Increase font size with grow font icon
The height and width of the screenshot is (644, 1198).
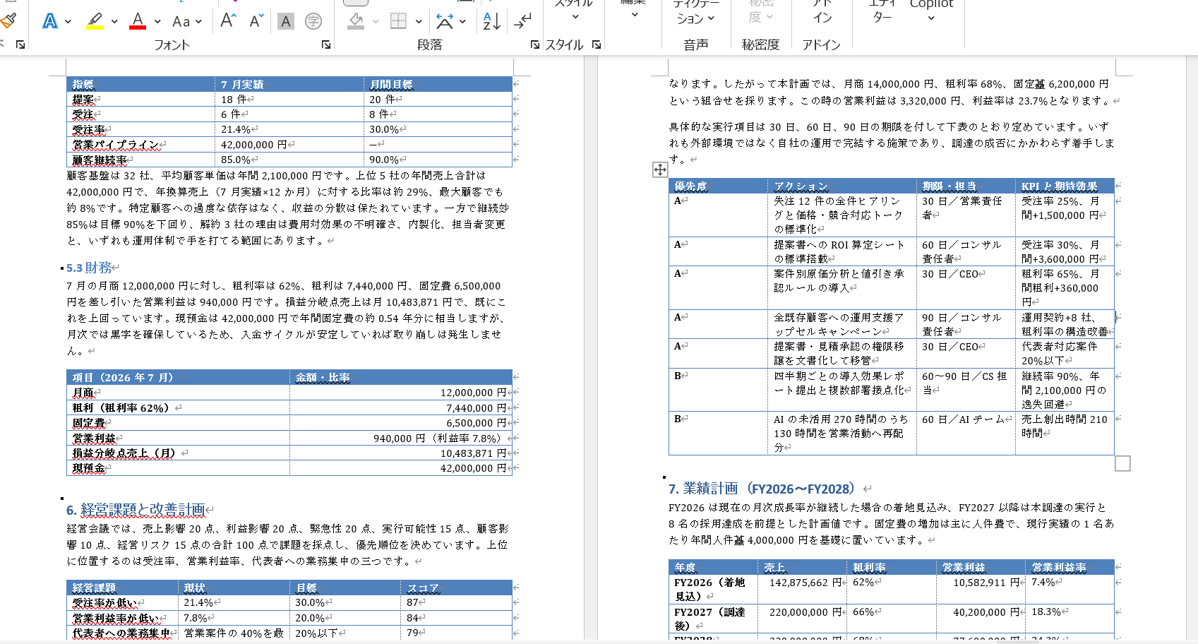tap(227, 21)
